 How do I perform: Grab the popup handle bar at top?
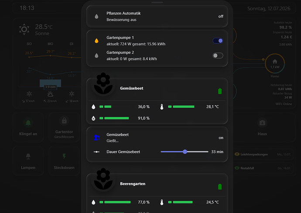[x=157, y=2]
